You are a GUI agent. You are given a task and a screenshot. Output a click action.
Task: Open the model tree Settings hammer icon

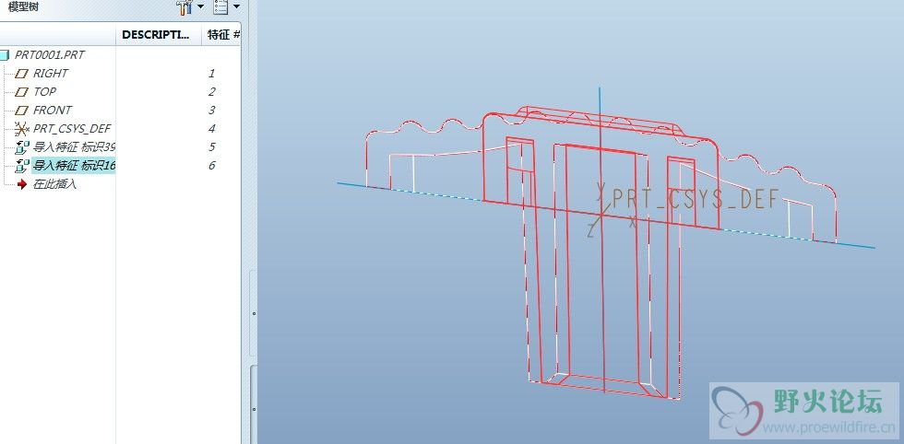(x=184, y=7)
